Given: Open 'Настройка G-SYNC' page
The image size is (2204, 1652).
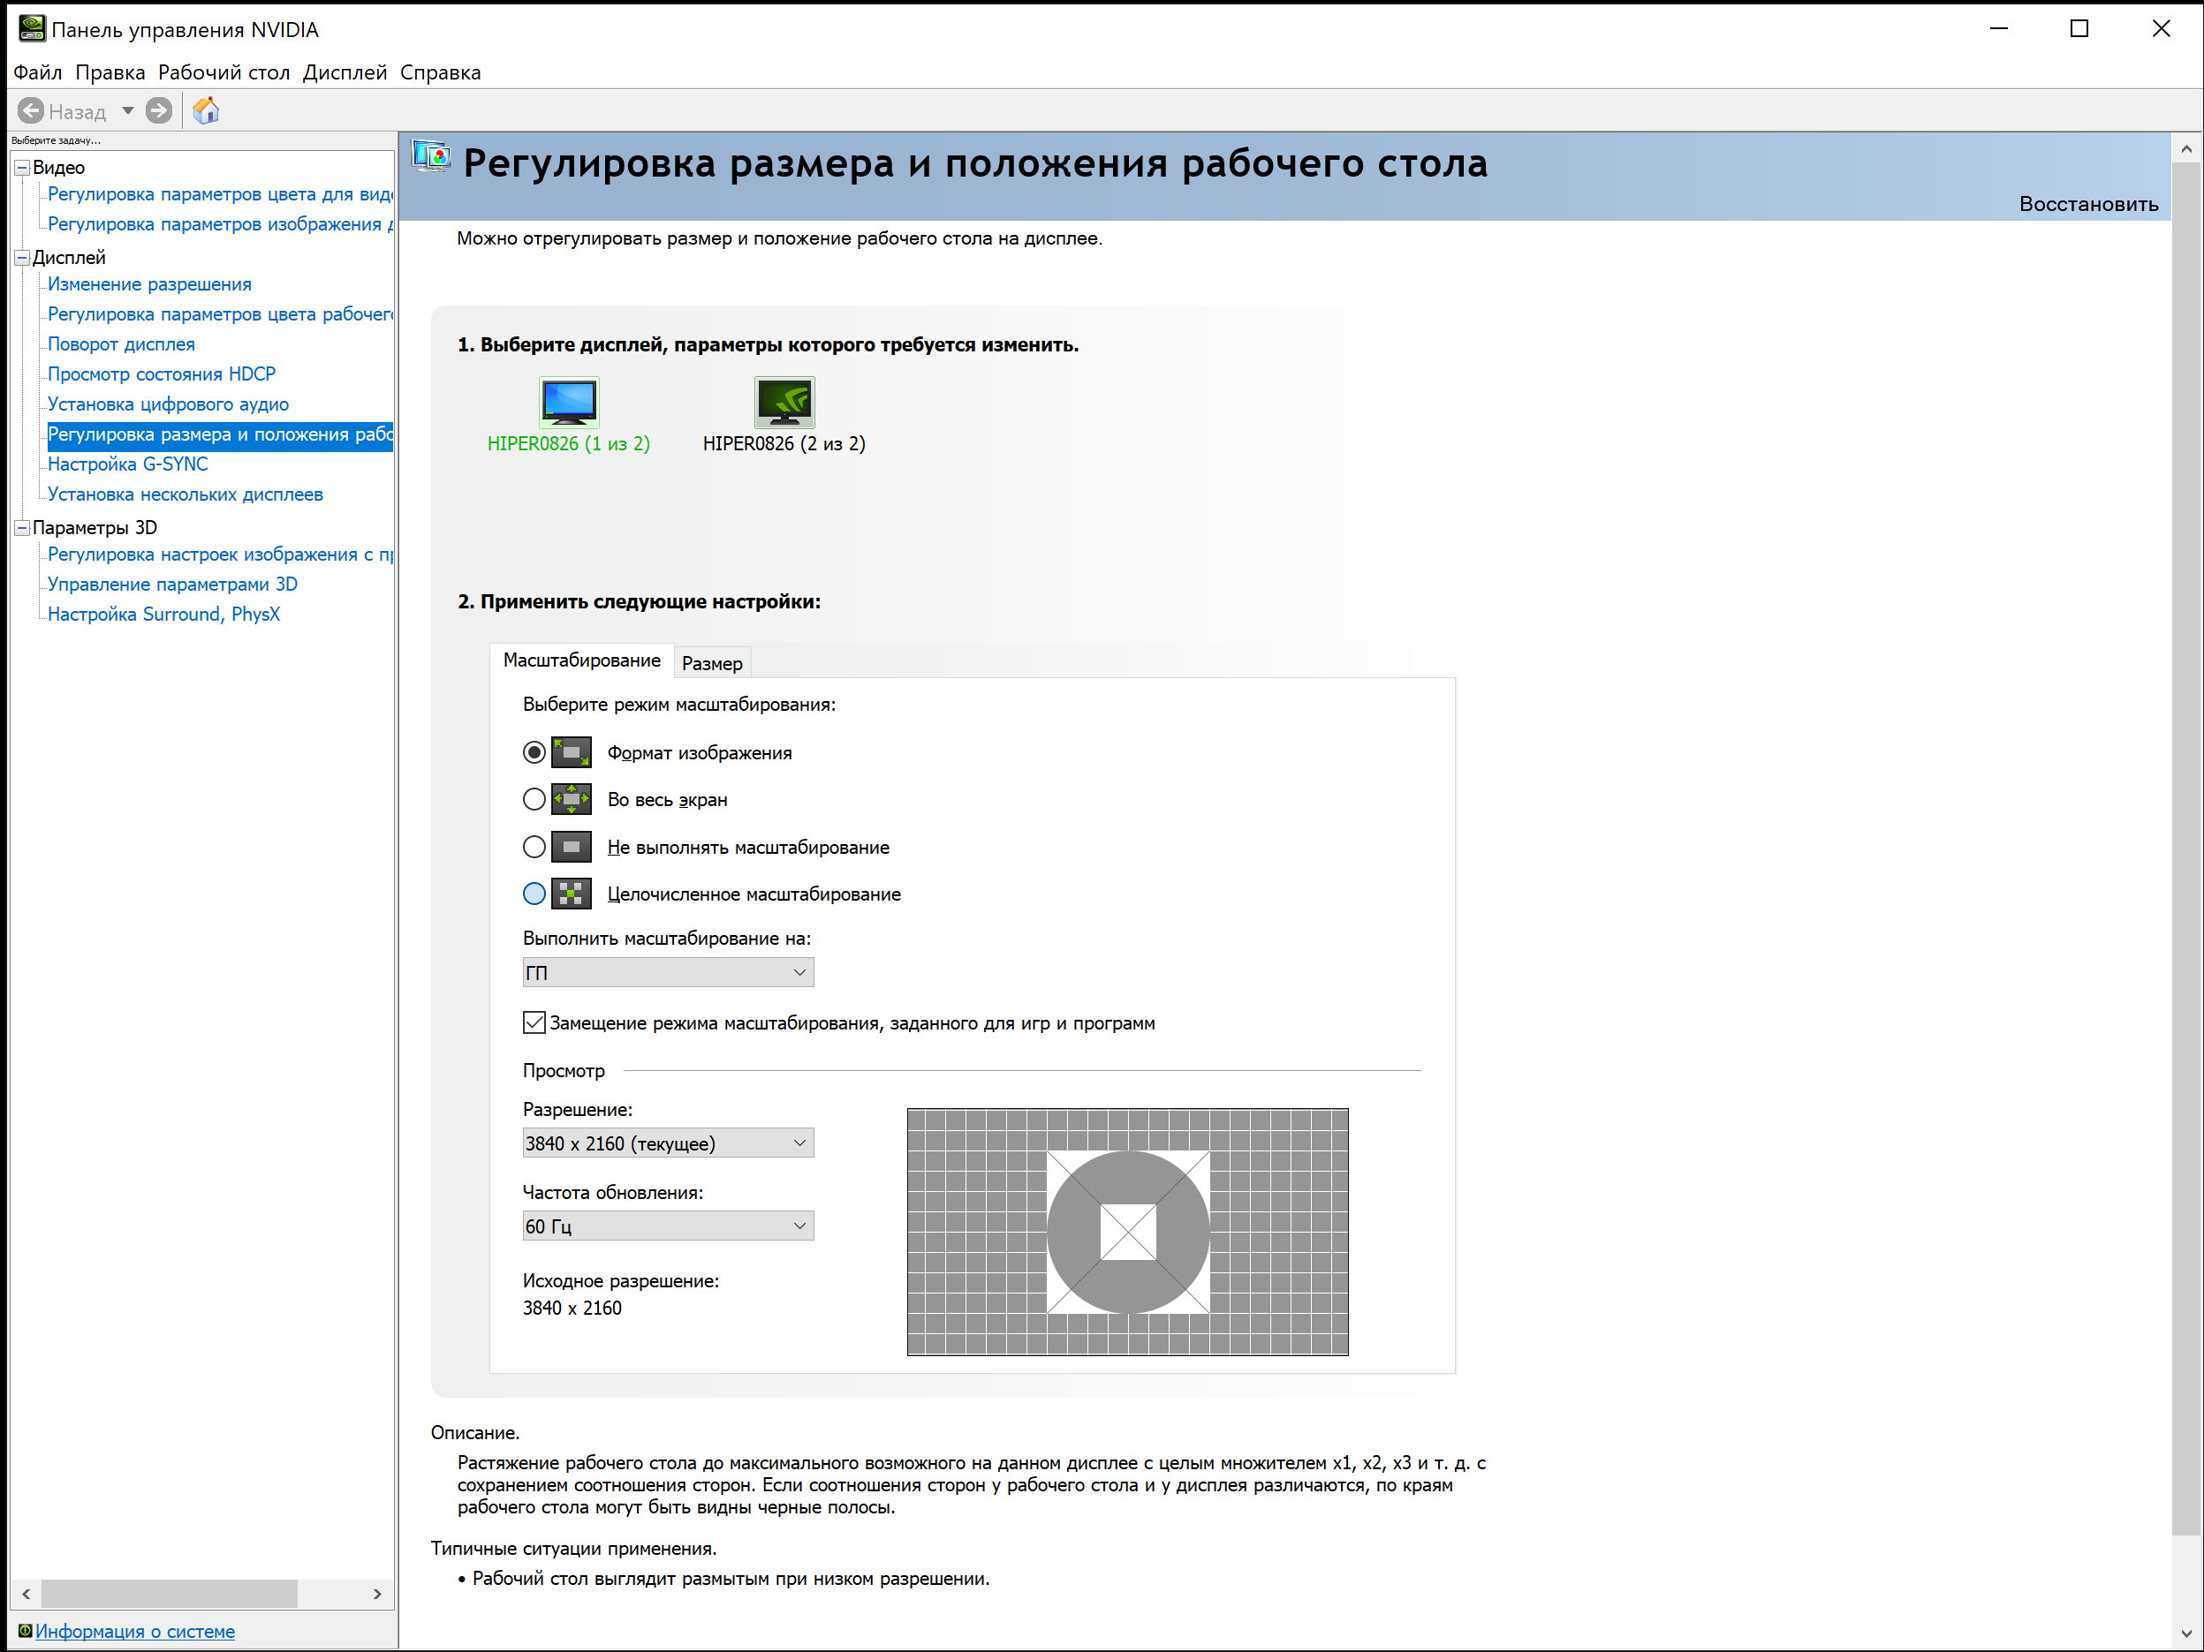Looking at the screenshot, I should (127, 464).
